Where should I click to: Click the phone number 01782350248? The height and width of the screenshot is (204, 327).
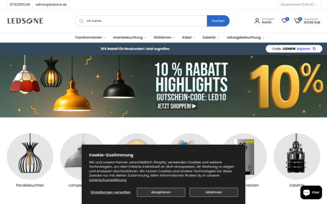[x=20, y=4]
